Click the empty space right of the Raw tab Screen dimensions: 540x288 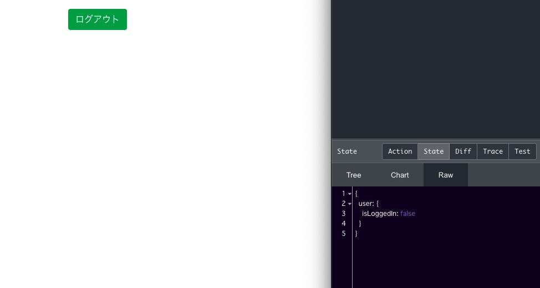[x=503, y=175]
